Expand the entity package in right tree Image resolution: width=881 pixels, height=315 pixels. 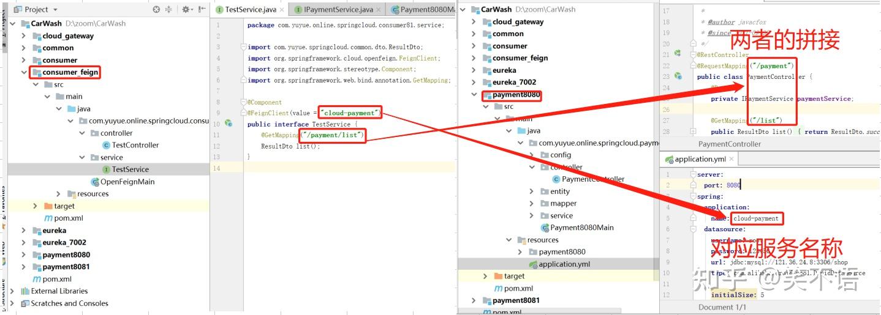[532, 191]
